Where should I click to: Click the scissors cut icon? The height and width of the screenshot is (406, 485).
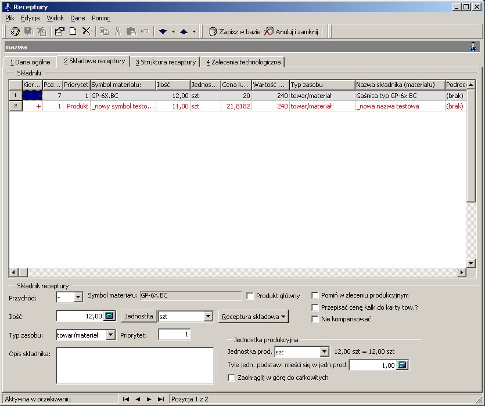117,31
